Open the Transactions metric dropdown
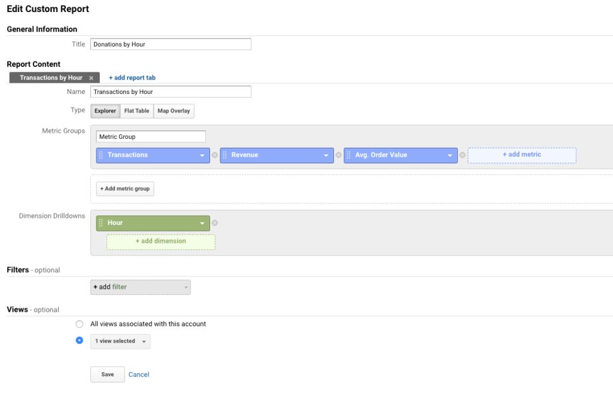 pos(202,156)
